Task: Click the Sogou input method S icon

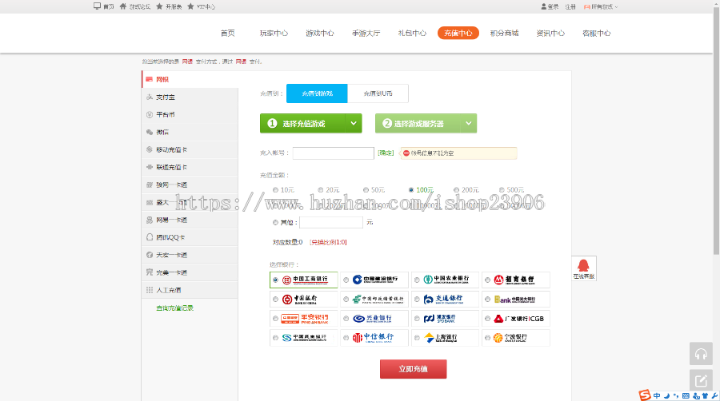Action: [645, 395]
